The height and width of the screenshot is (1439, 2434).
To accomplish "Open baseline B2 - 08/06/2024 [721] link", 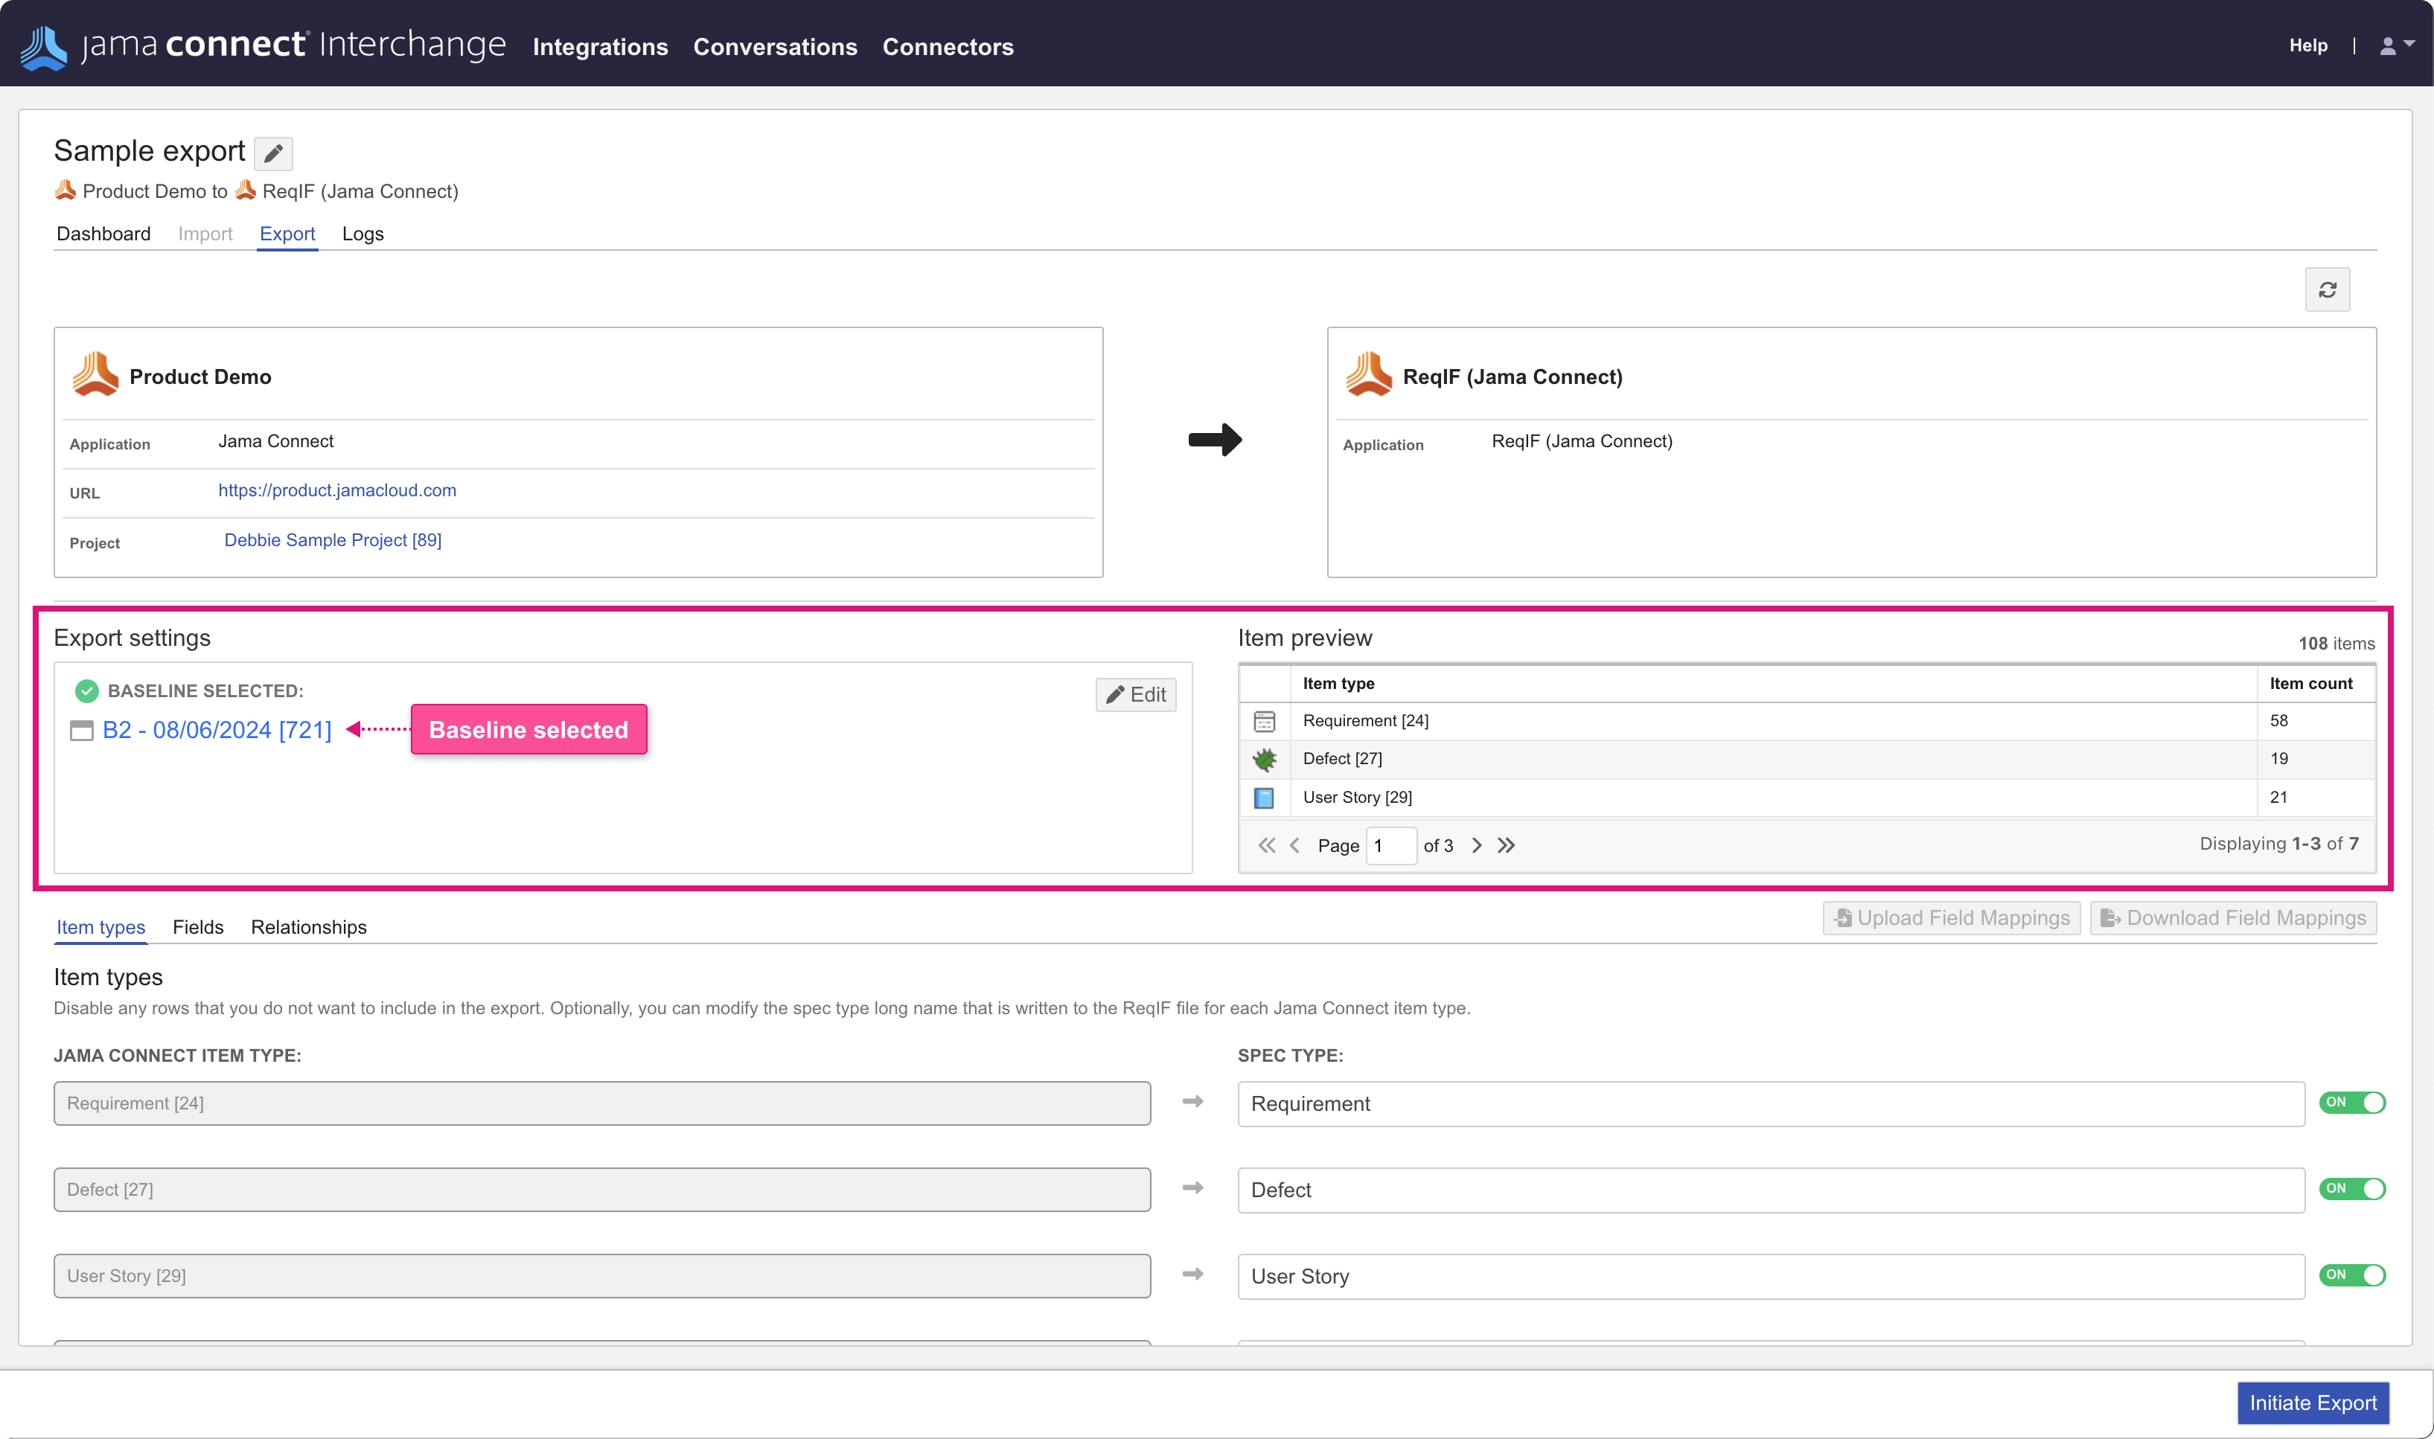I will pos(217,730).
